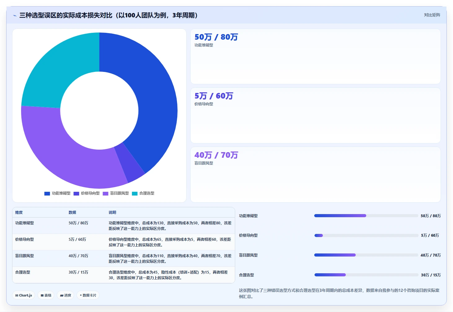The height and width of the screenshot is (312, 453).
Task: Click the description mentioning 总成本为130
Action: 170,226
